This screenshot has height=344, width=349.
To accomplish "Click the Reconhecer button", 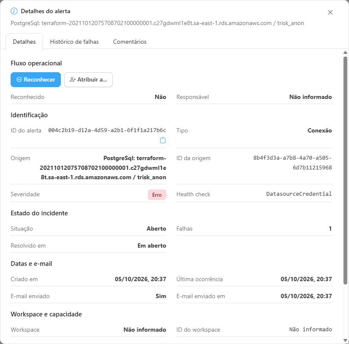I will (x=36, y=79).
